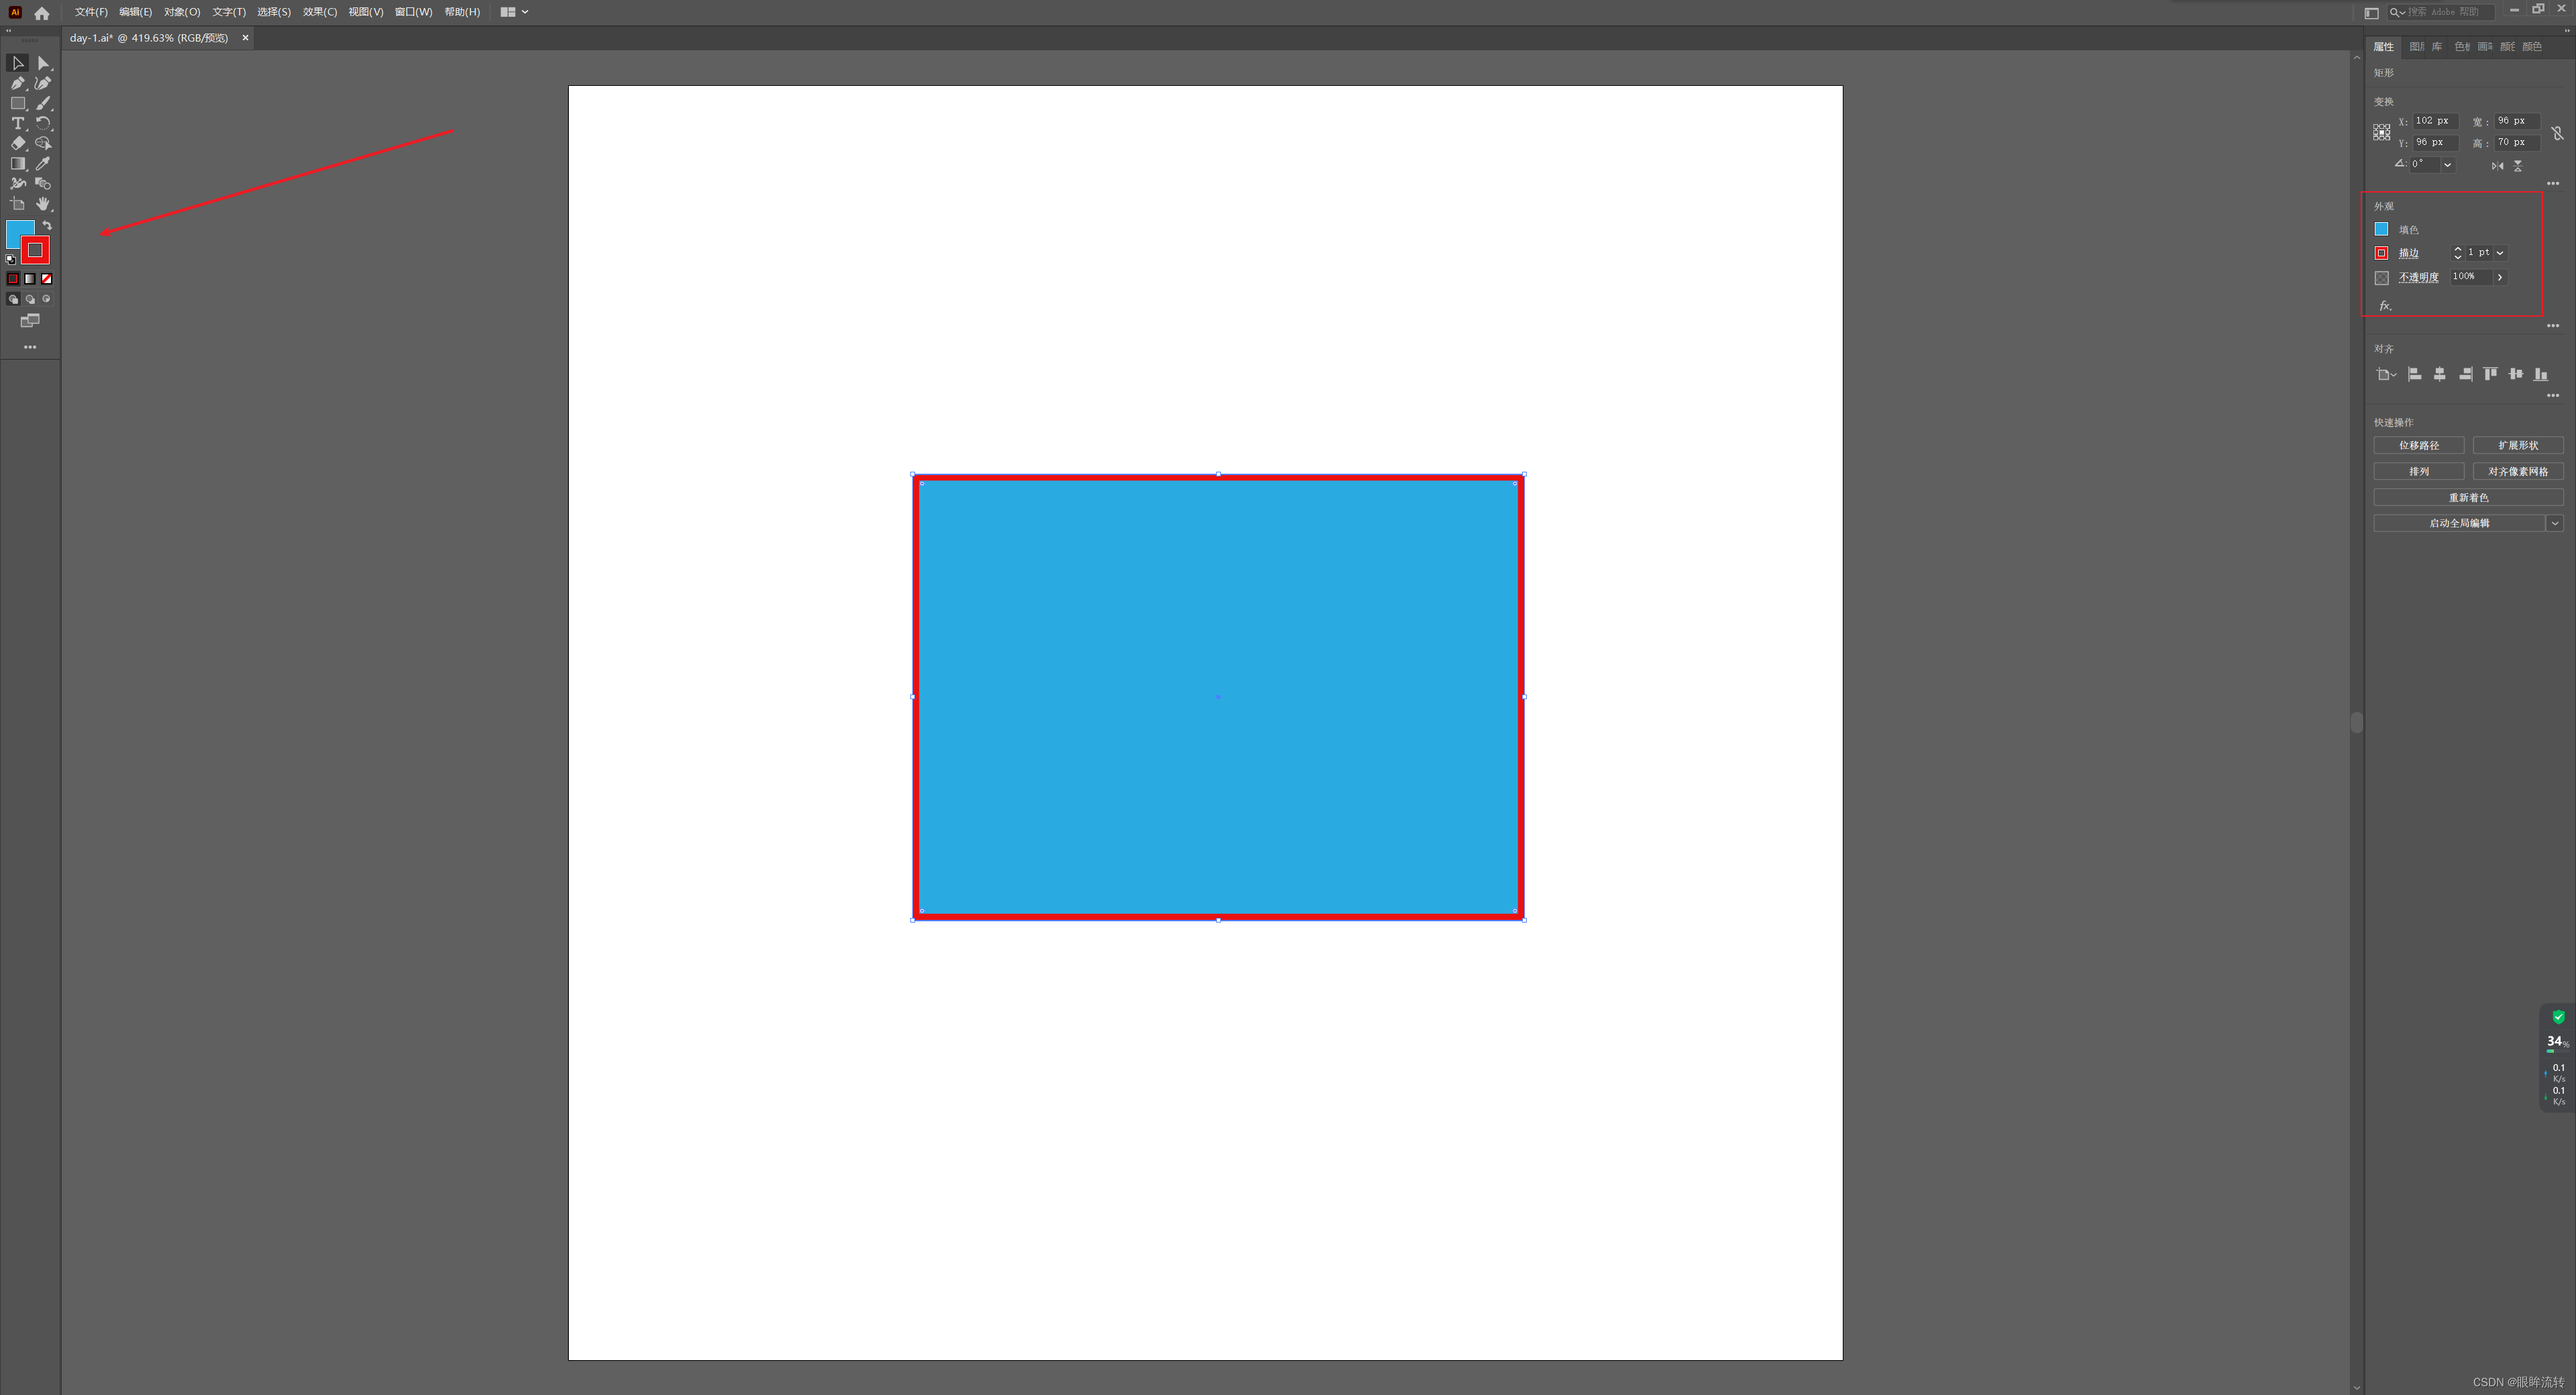The image size is (2576, 1395).
Task: Select the day-1.ai document tab
Action: click(149, 38)
